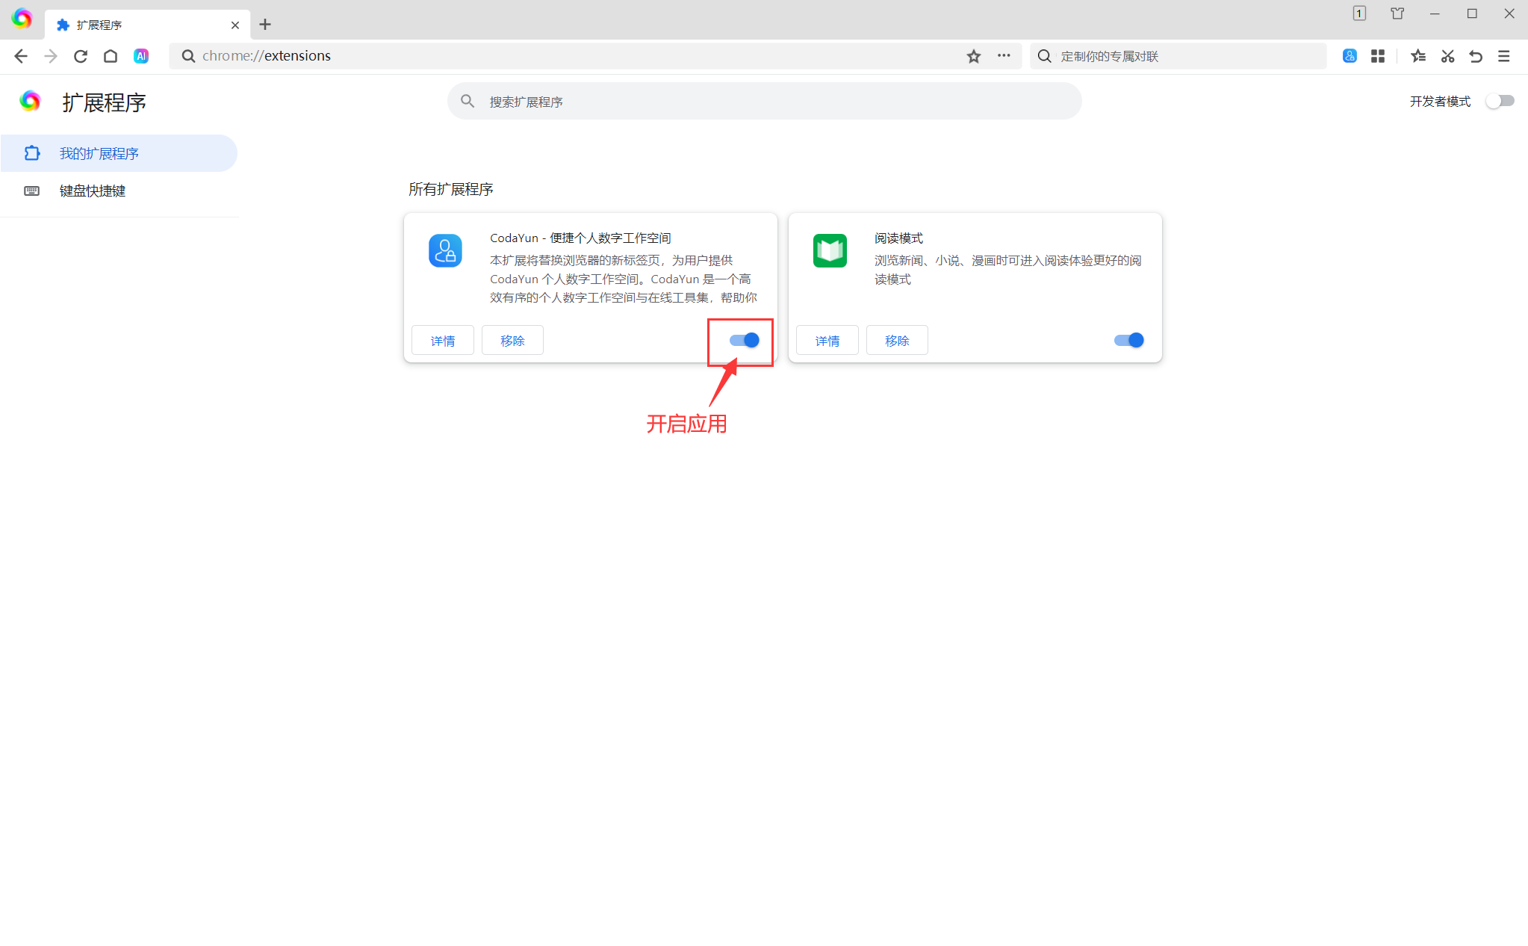Click the AI assistant icon in toolbar
The height and width of the screenshot is (946, 1528).
tap(141, 56)
